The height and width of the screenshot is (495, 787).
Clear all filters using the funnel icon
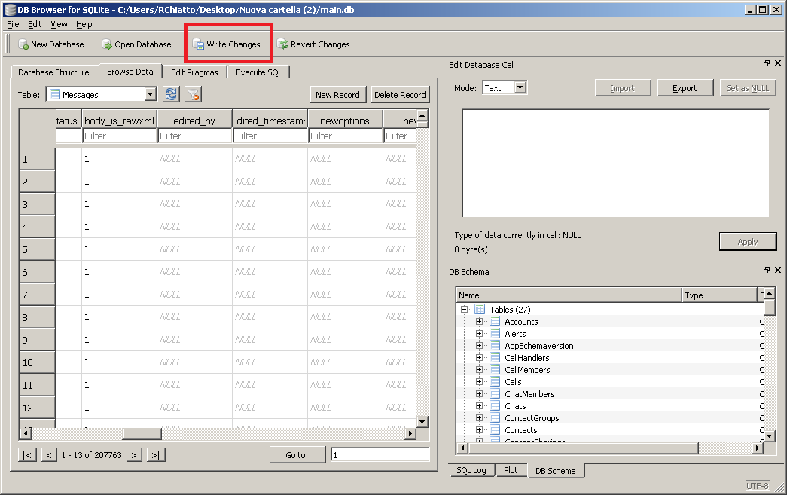[194, 94]
